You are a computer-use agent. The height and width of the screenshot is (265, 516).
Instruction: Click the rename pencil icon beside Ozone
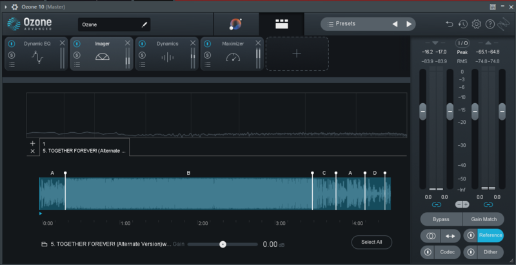[144, 25]
